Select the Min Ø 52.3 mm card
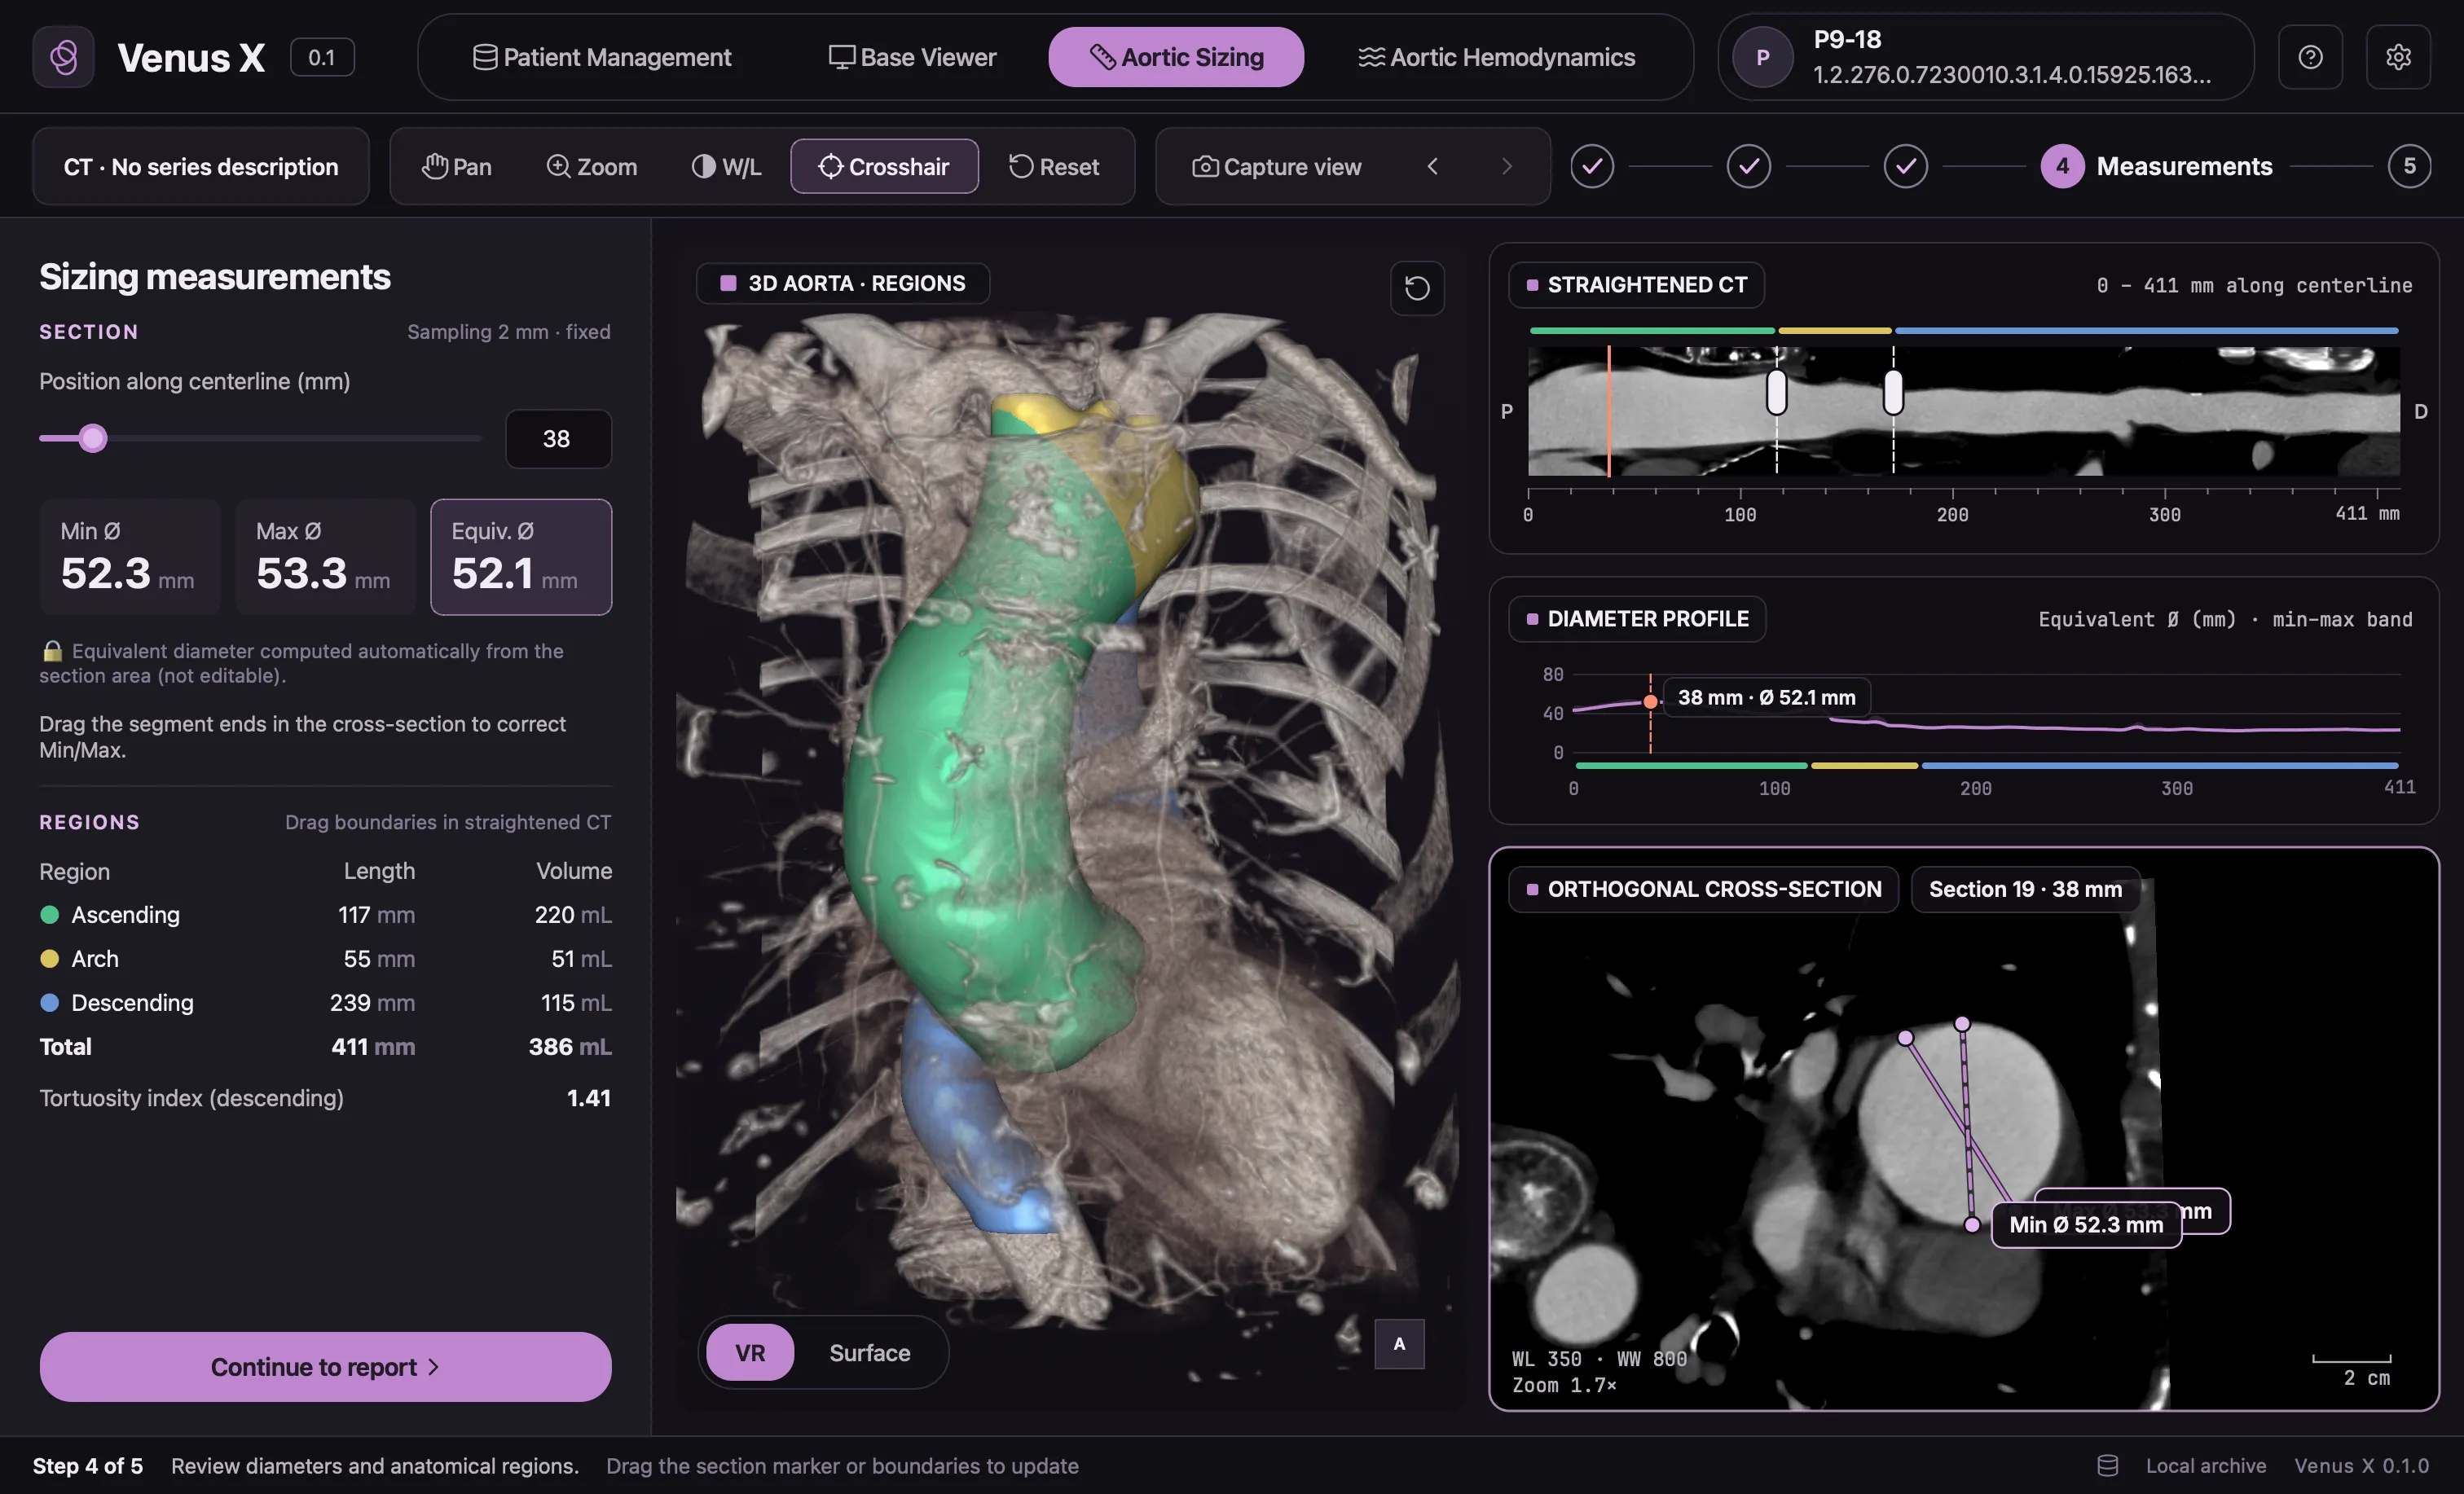The height and width of the screenshot is (1494, 2464). point(130,556)
